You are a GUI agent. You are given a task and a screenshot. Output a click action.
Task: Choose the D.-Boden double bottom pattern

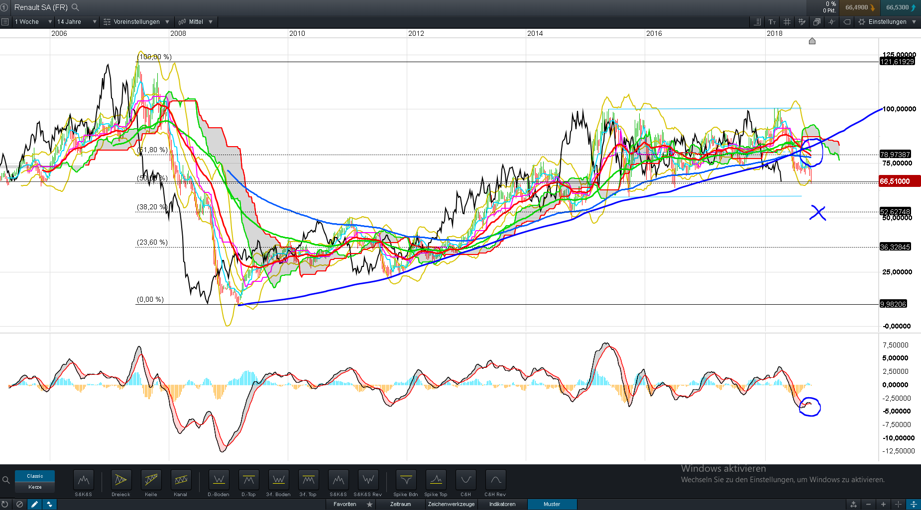[219, 480]
